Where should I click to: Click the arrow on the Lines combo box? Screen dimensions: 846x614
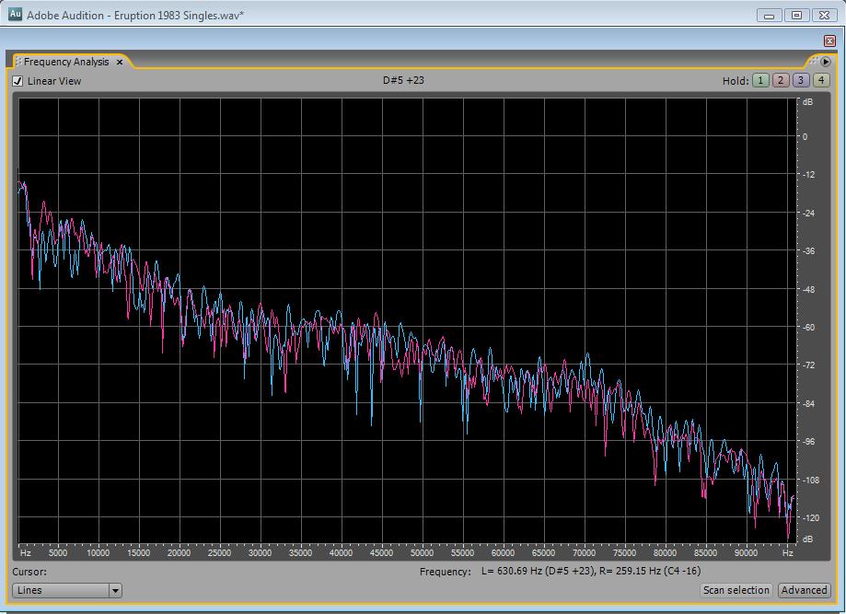(x=115, y=590)
